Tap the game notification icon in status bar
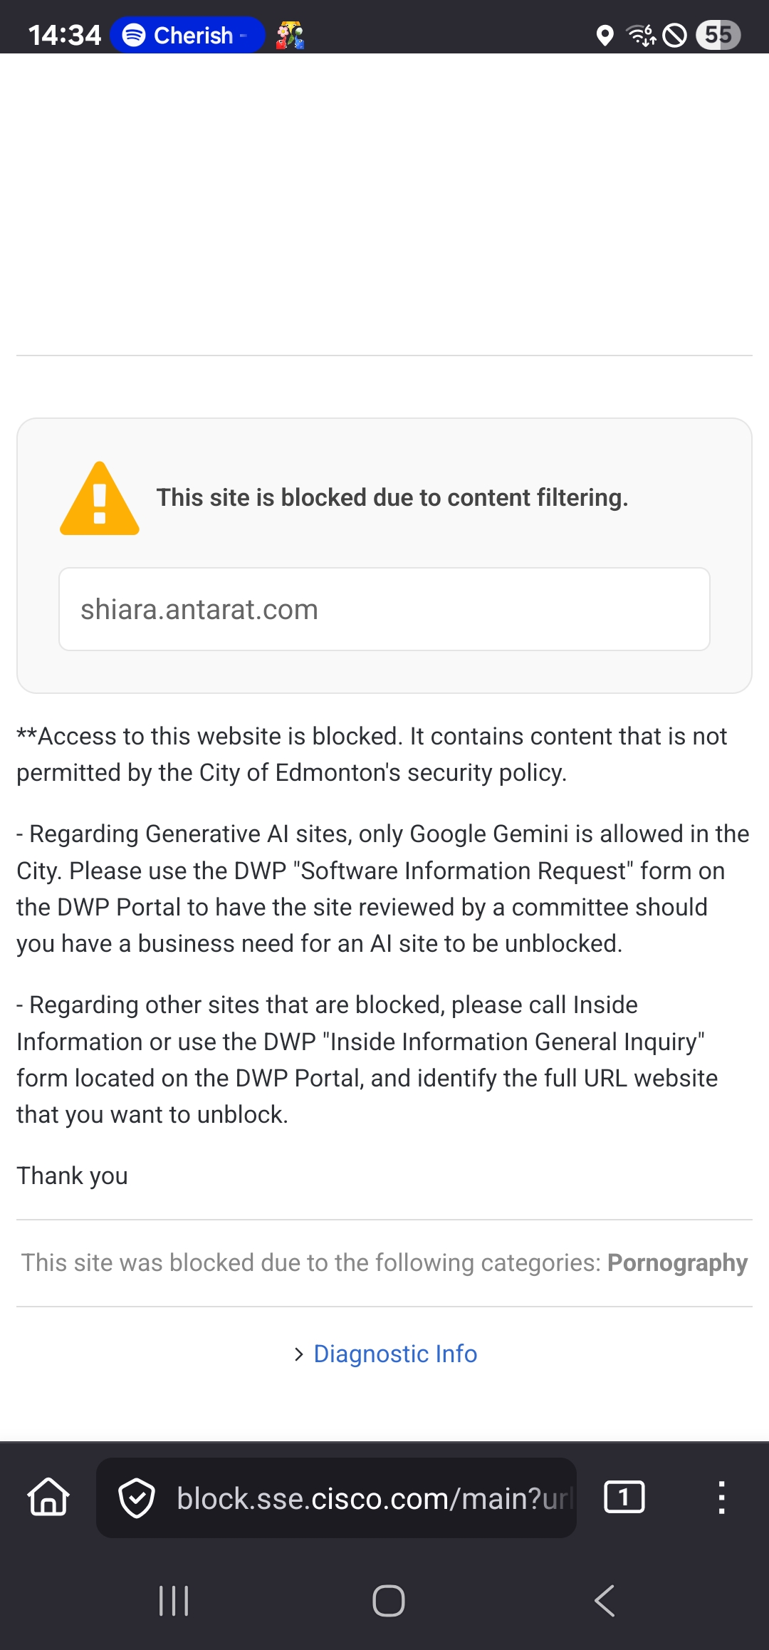Screen dimensions: 769x1650 coord(290,35)
